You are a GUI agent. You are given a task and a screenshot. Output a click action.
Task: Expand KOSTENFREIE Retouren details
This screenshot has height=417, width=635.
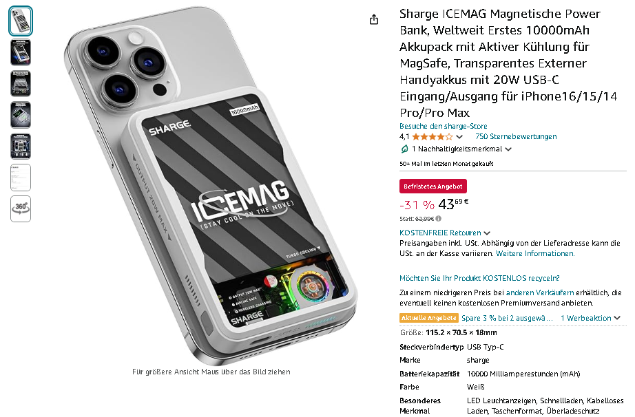487,233
